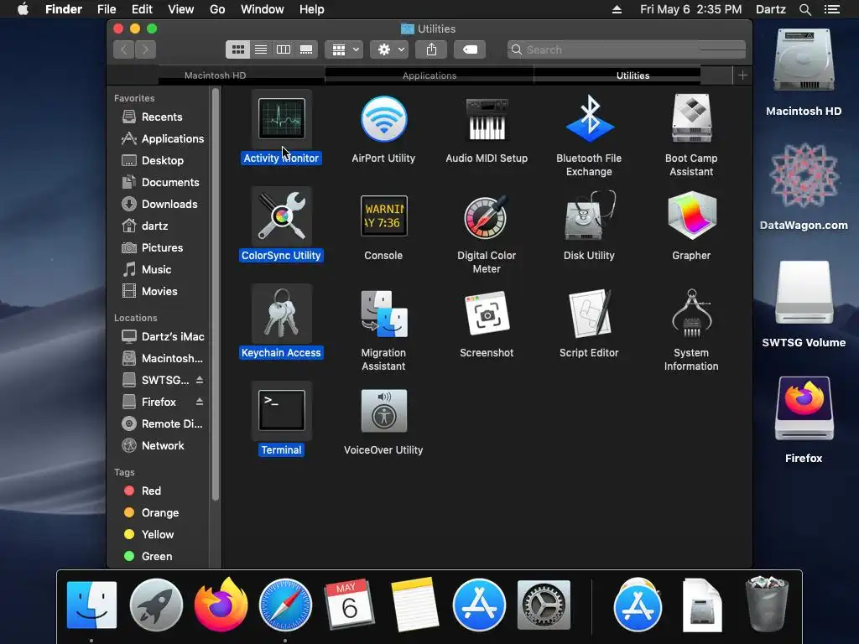Open the Action gear dropdown menu
859x644 pixels.
click(389, 49)
